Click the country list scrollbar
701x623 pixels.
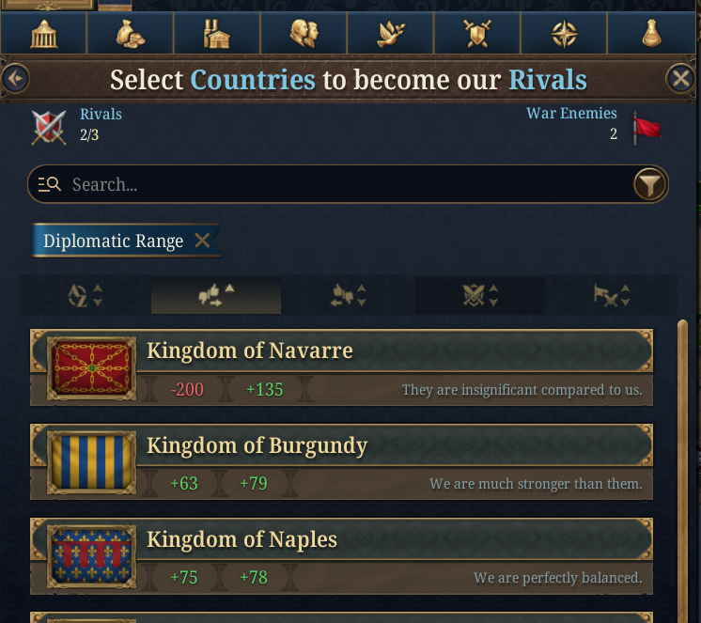click(x=682, y=470)
